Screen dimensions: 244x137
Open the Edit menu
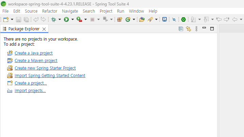(x=17, y=11)
